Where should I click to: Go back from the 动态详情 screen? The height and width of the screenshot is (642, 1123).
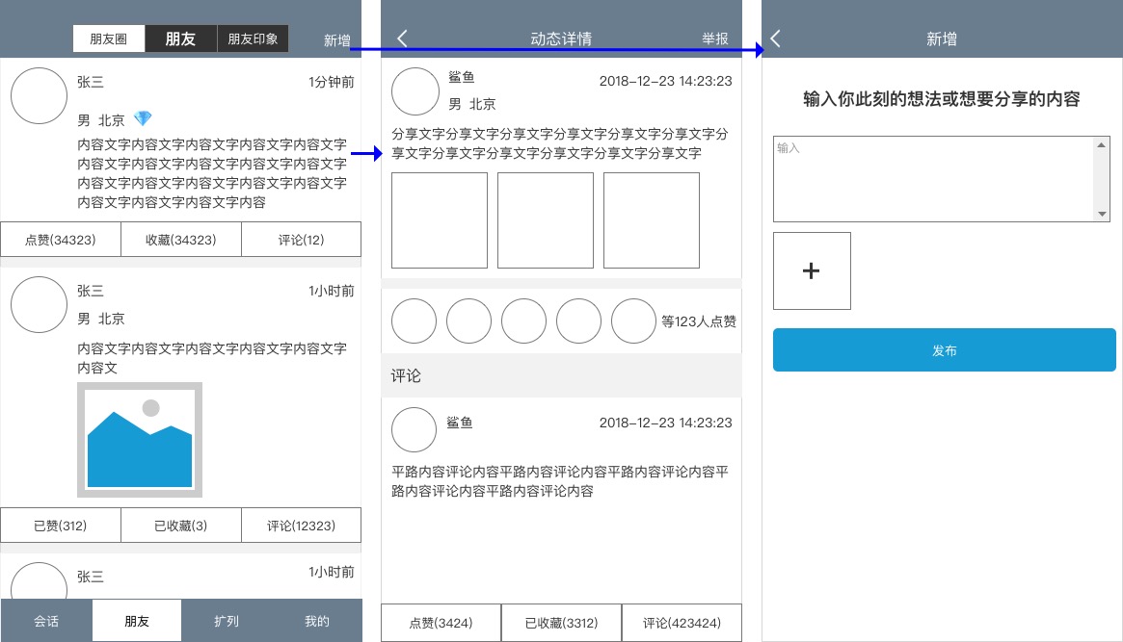[x=403, y=39]
